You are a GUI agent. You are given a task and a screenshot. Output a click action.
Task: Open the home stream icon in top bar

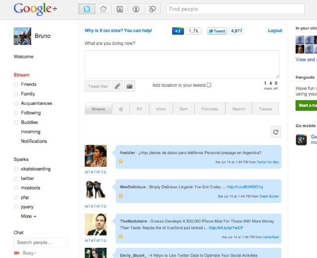tap(103, 9)
